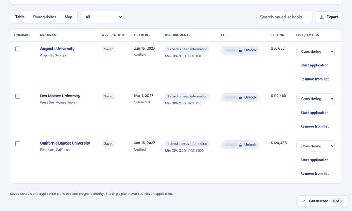Click the COMPARE column header
The height and width of the screenshot is (211, 352).
[22, 35]
